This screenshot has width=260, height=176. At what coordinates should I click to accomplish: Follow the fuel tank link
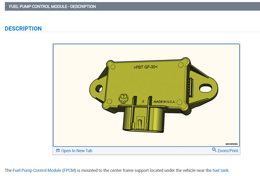click(220, 170)
